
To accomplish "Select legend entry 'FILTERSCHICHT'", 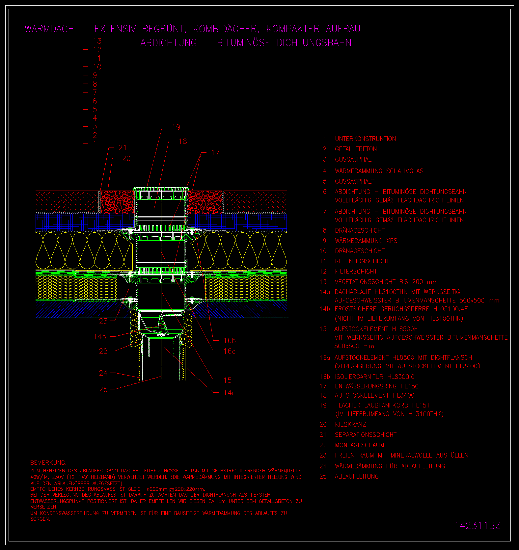I will point(356,271).
